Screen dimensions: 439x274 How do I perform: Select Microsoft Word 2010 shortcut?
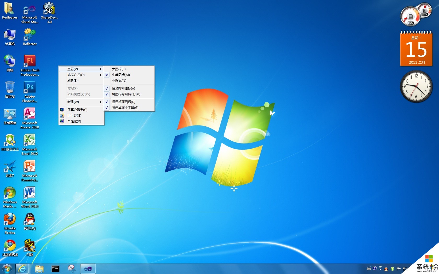30,198
